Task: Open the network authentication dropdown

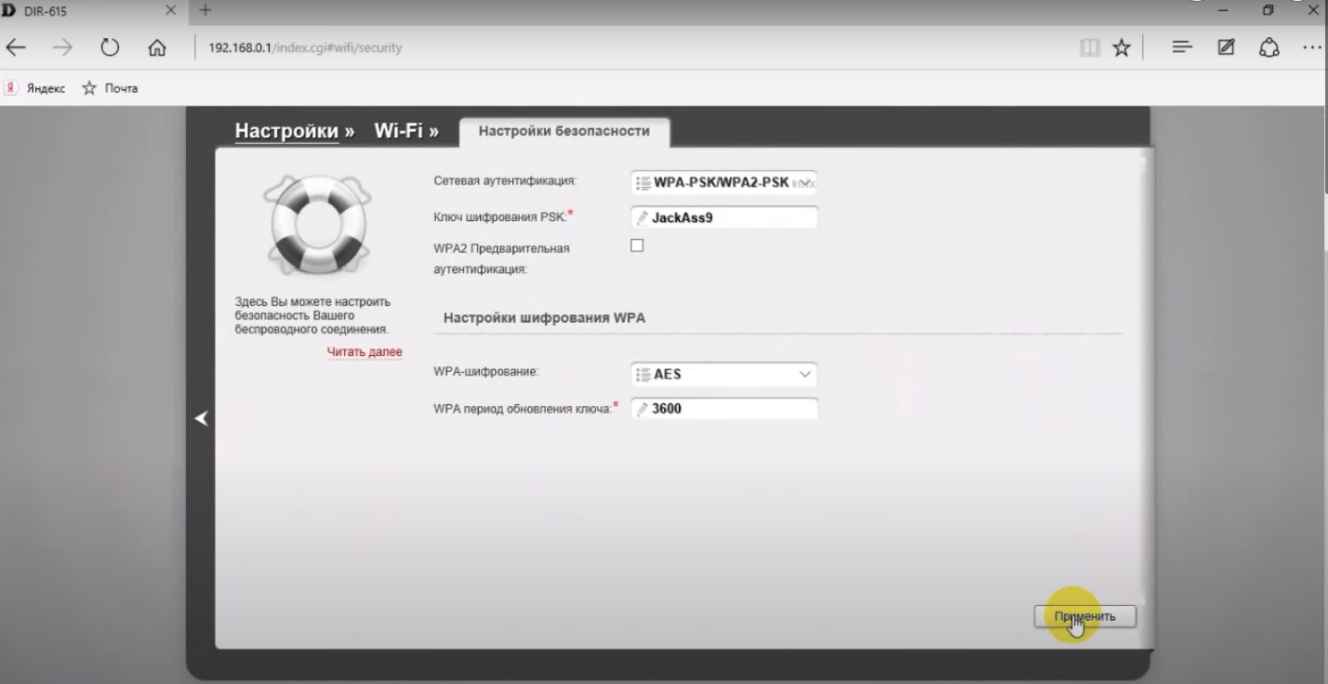Action: [x=724, y=183]
